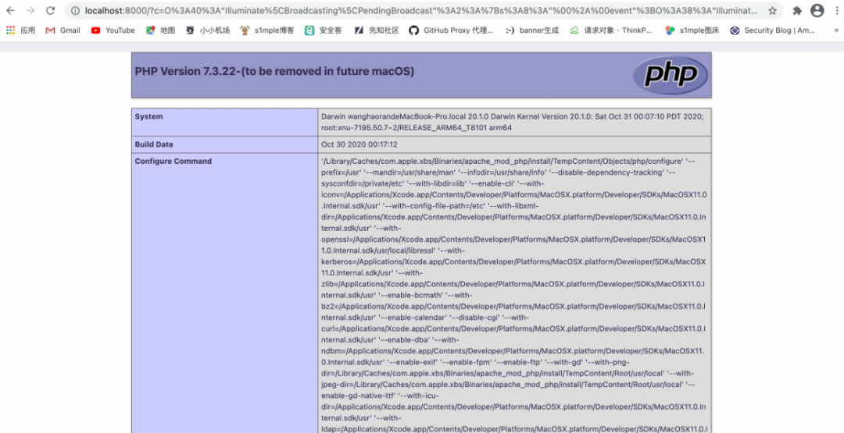Screen dimensions: 844x433
Task: Open the extensions puzzle icon
Action: 797,10
